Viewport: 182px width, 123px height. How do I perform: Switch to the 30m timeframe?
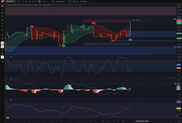[x=33, y=2]
